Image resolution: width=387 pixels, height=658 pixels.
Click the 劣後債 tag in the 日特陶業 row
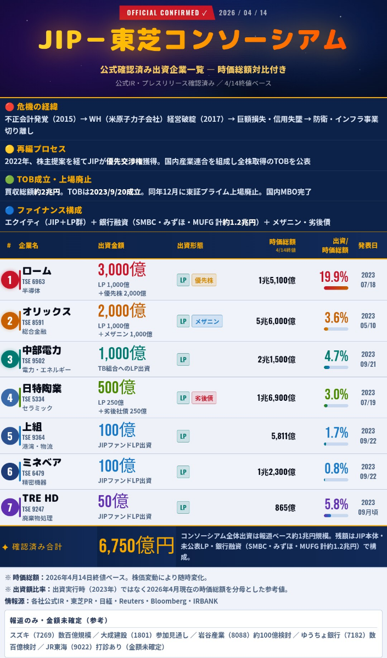pyautogui.click(x=204, y=398)
